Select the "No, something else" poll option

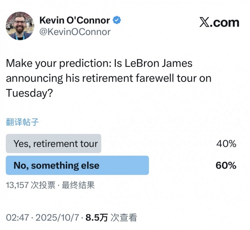56,165
